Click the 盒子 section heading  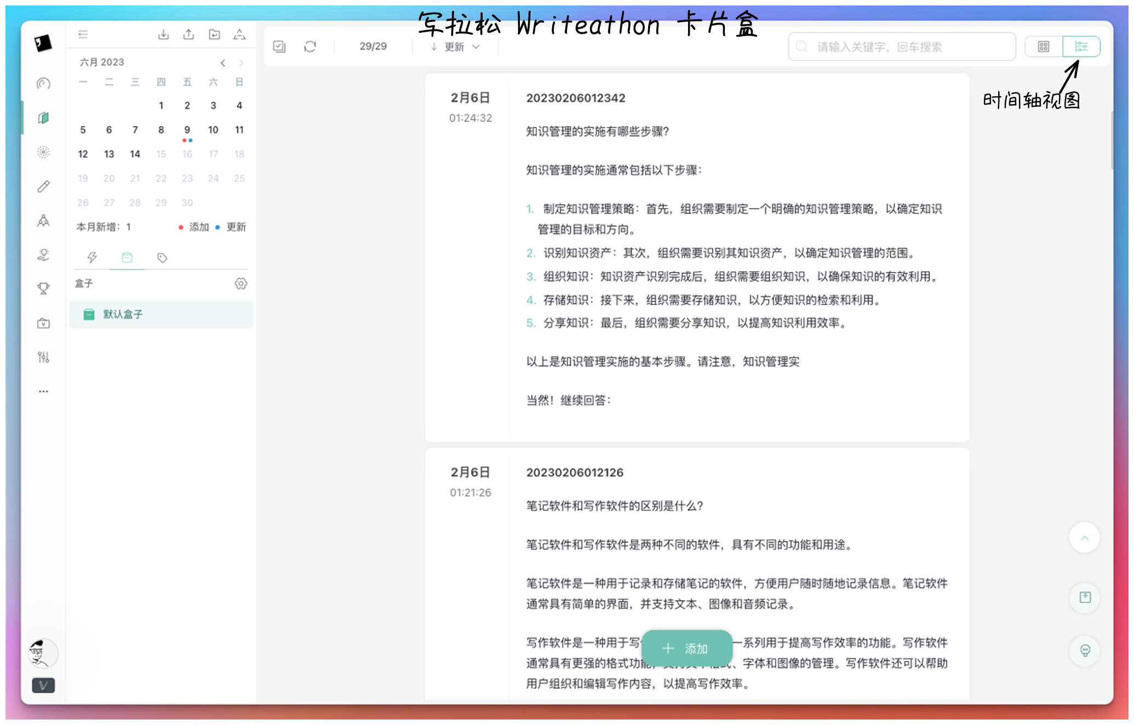click(x=84, y=284)
